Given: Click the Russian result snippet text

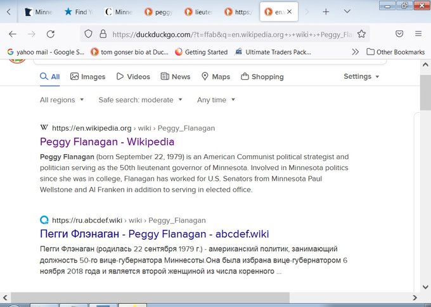Looking at the screenshot, I should pos(193,260).
